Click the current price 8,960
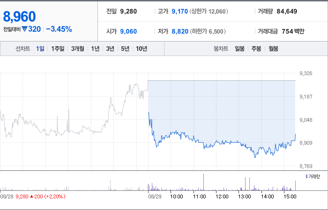 [x=19, y=17]
